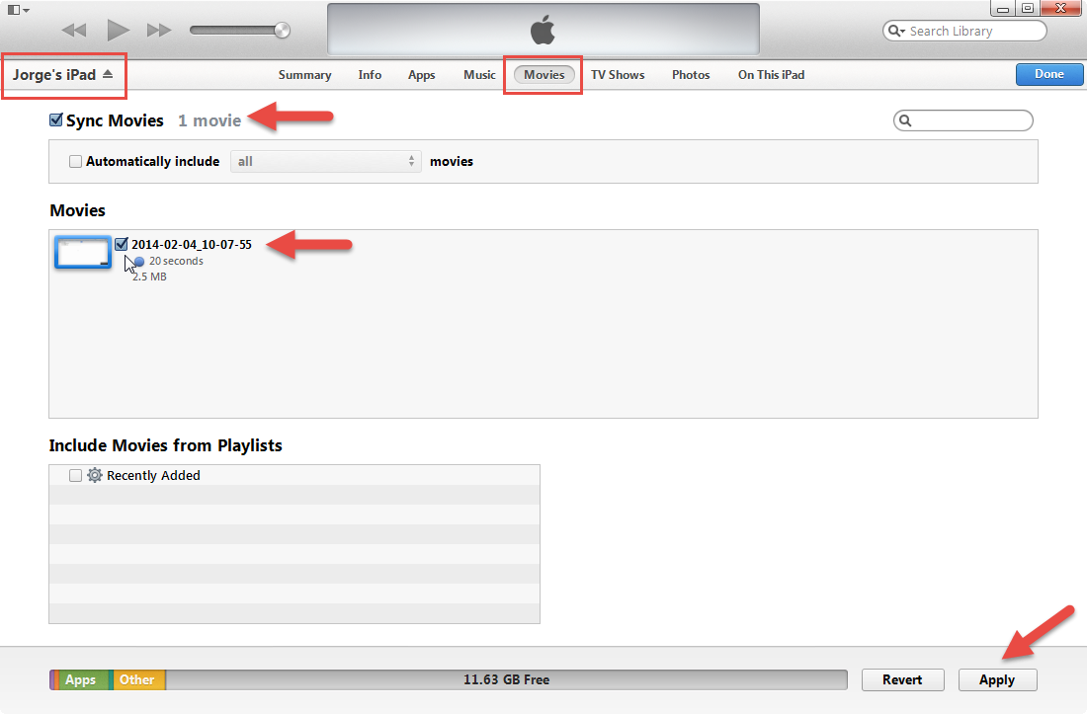Open the Photos tab
The image size is (1087, 714).
(x=691, y=75)
